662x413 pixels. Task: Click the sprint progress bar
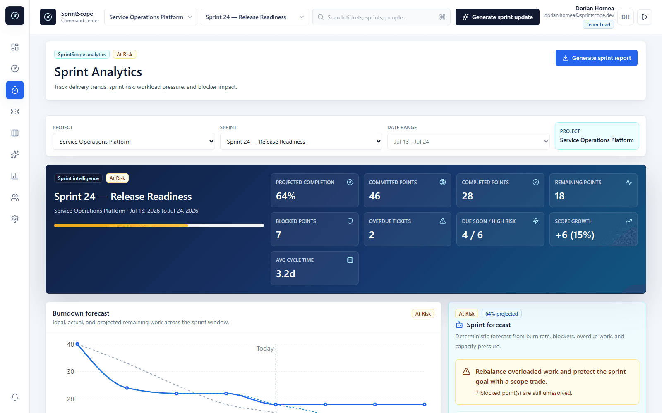159,225
